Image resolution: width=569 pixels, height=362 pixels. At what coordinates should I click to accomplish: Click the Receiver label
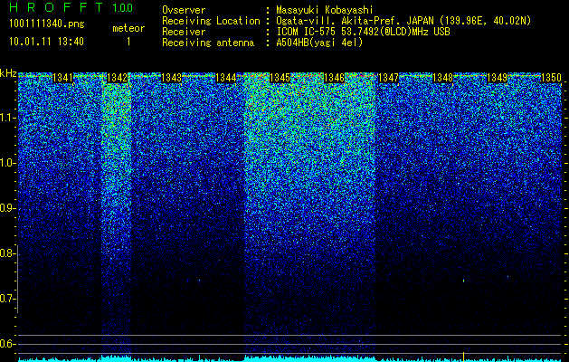[184, 32]
